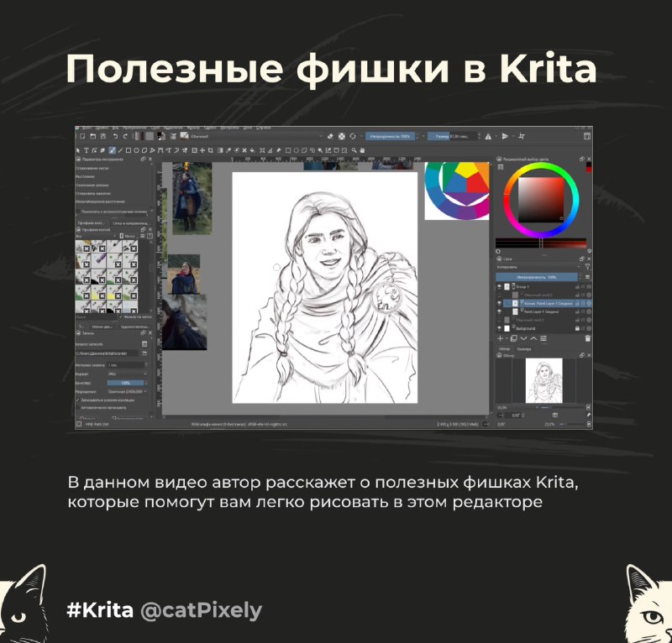
Task: Duplicate the selected layer
Action: tap(513, 338)
